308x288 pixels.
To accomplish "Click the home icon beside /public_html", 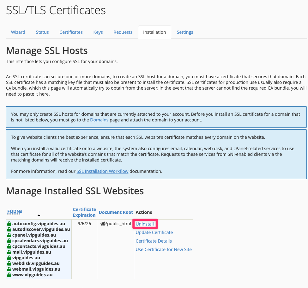I will point(103,223).
